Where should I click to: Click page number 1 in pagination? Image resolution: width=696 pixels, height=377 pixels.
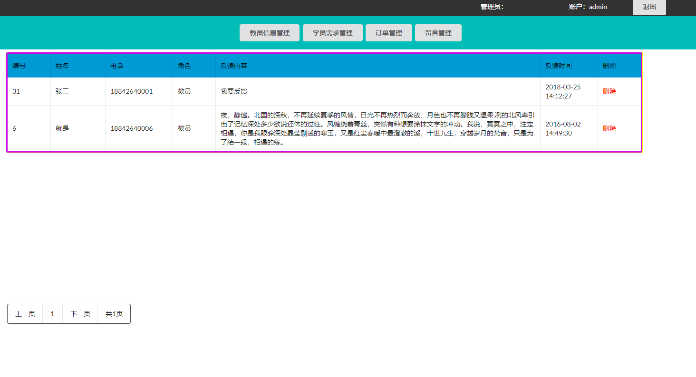(x=52, y=314)
